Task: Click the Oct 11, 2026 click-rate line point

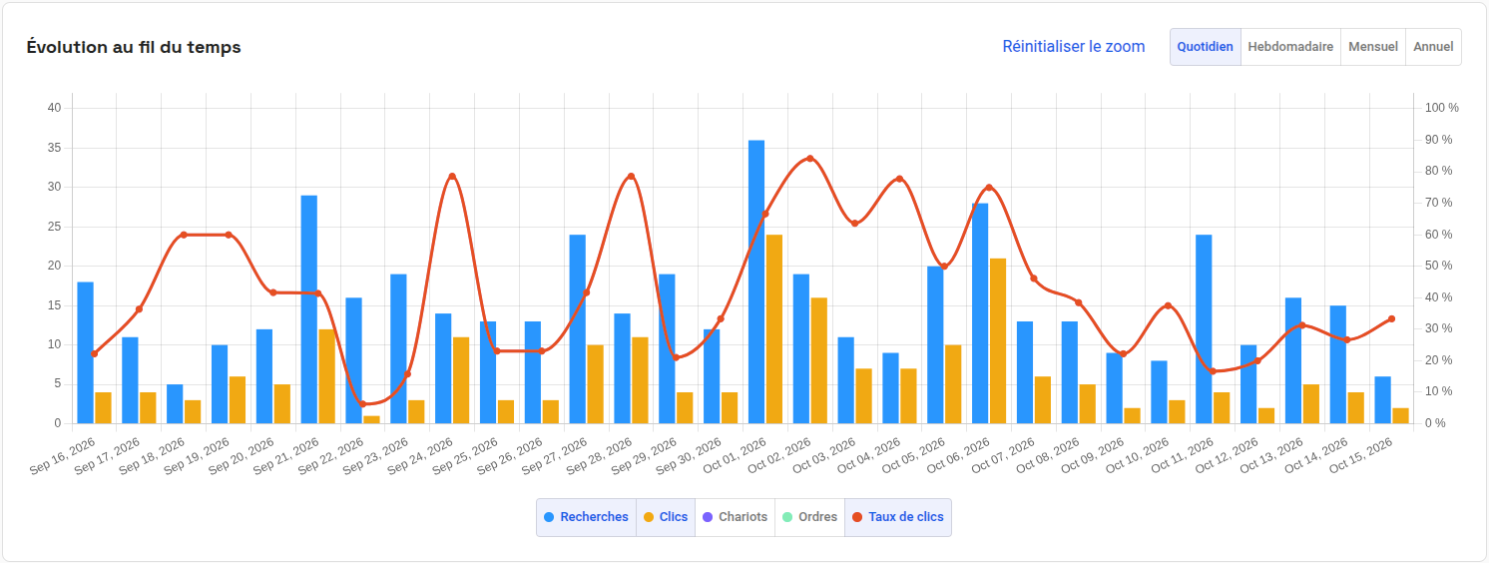Action: point(1213,371)
